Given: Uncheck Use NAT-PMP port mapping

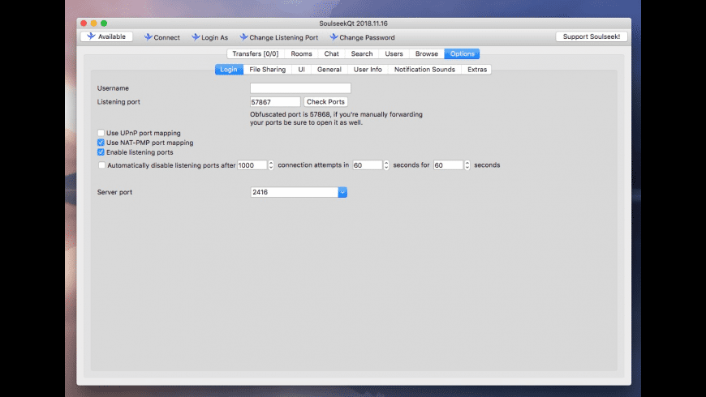Looking at the screenshot, I should click(101, 143).
